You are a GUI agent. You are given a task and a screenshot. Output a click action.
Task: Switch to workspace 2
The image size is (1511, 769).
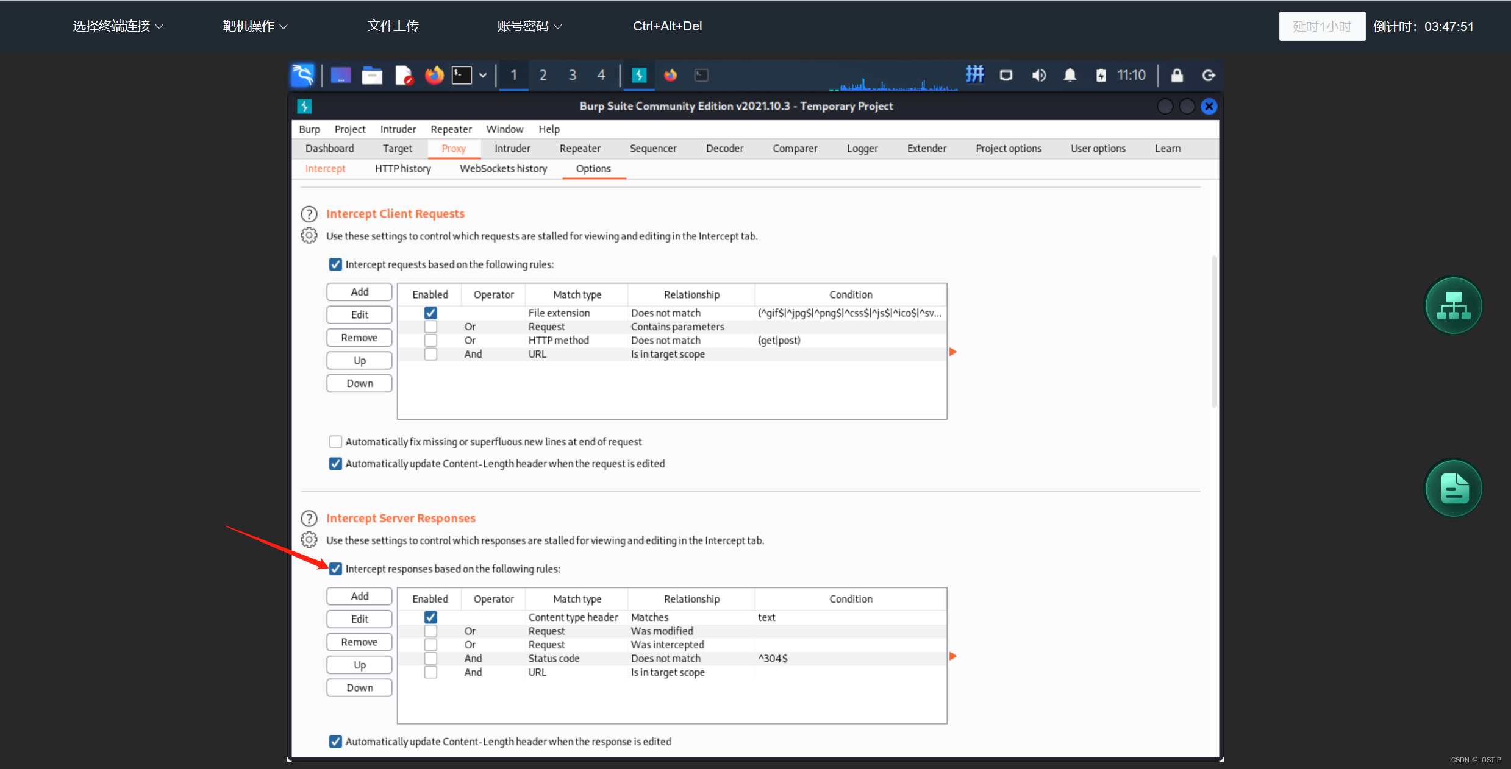point(543,75)
